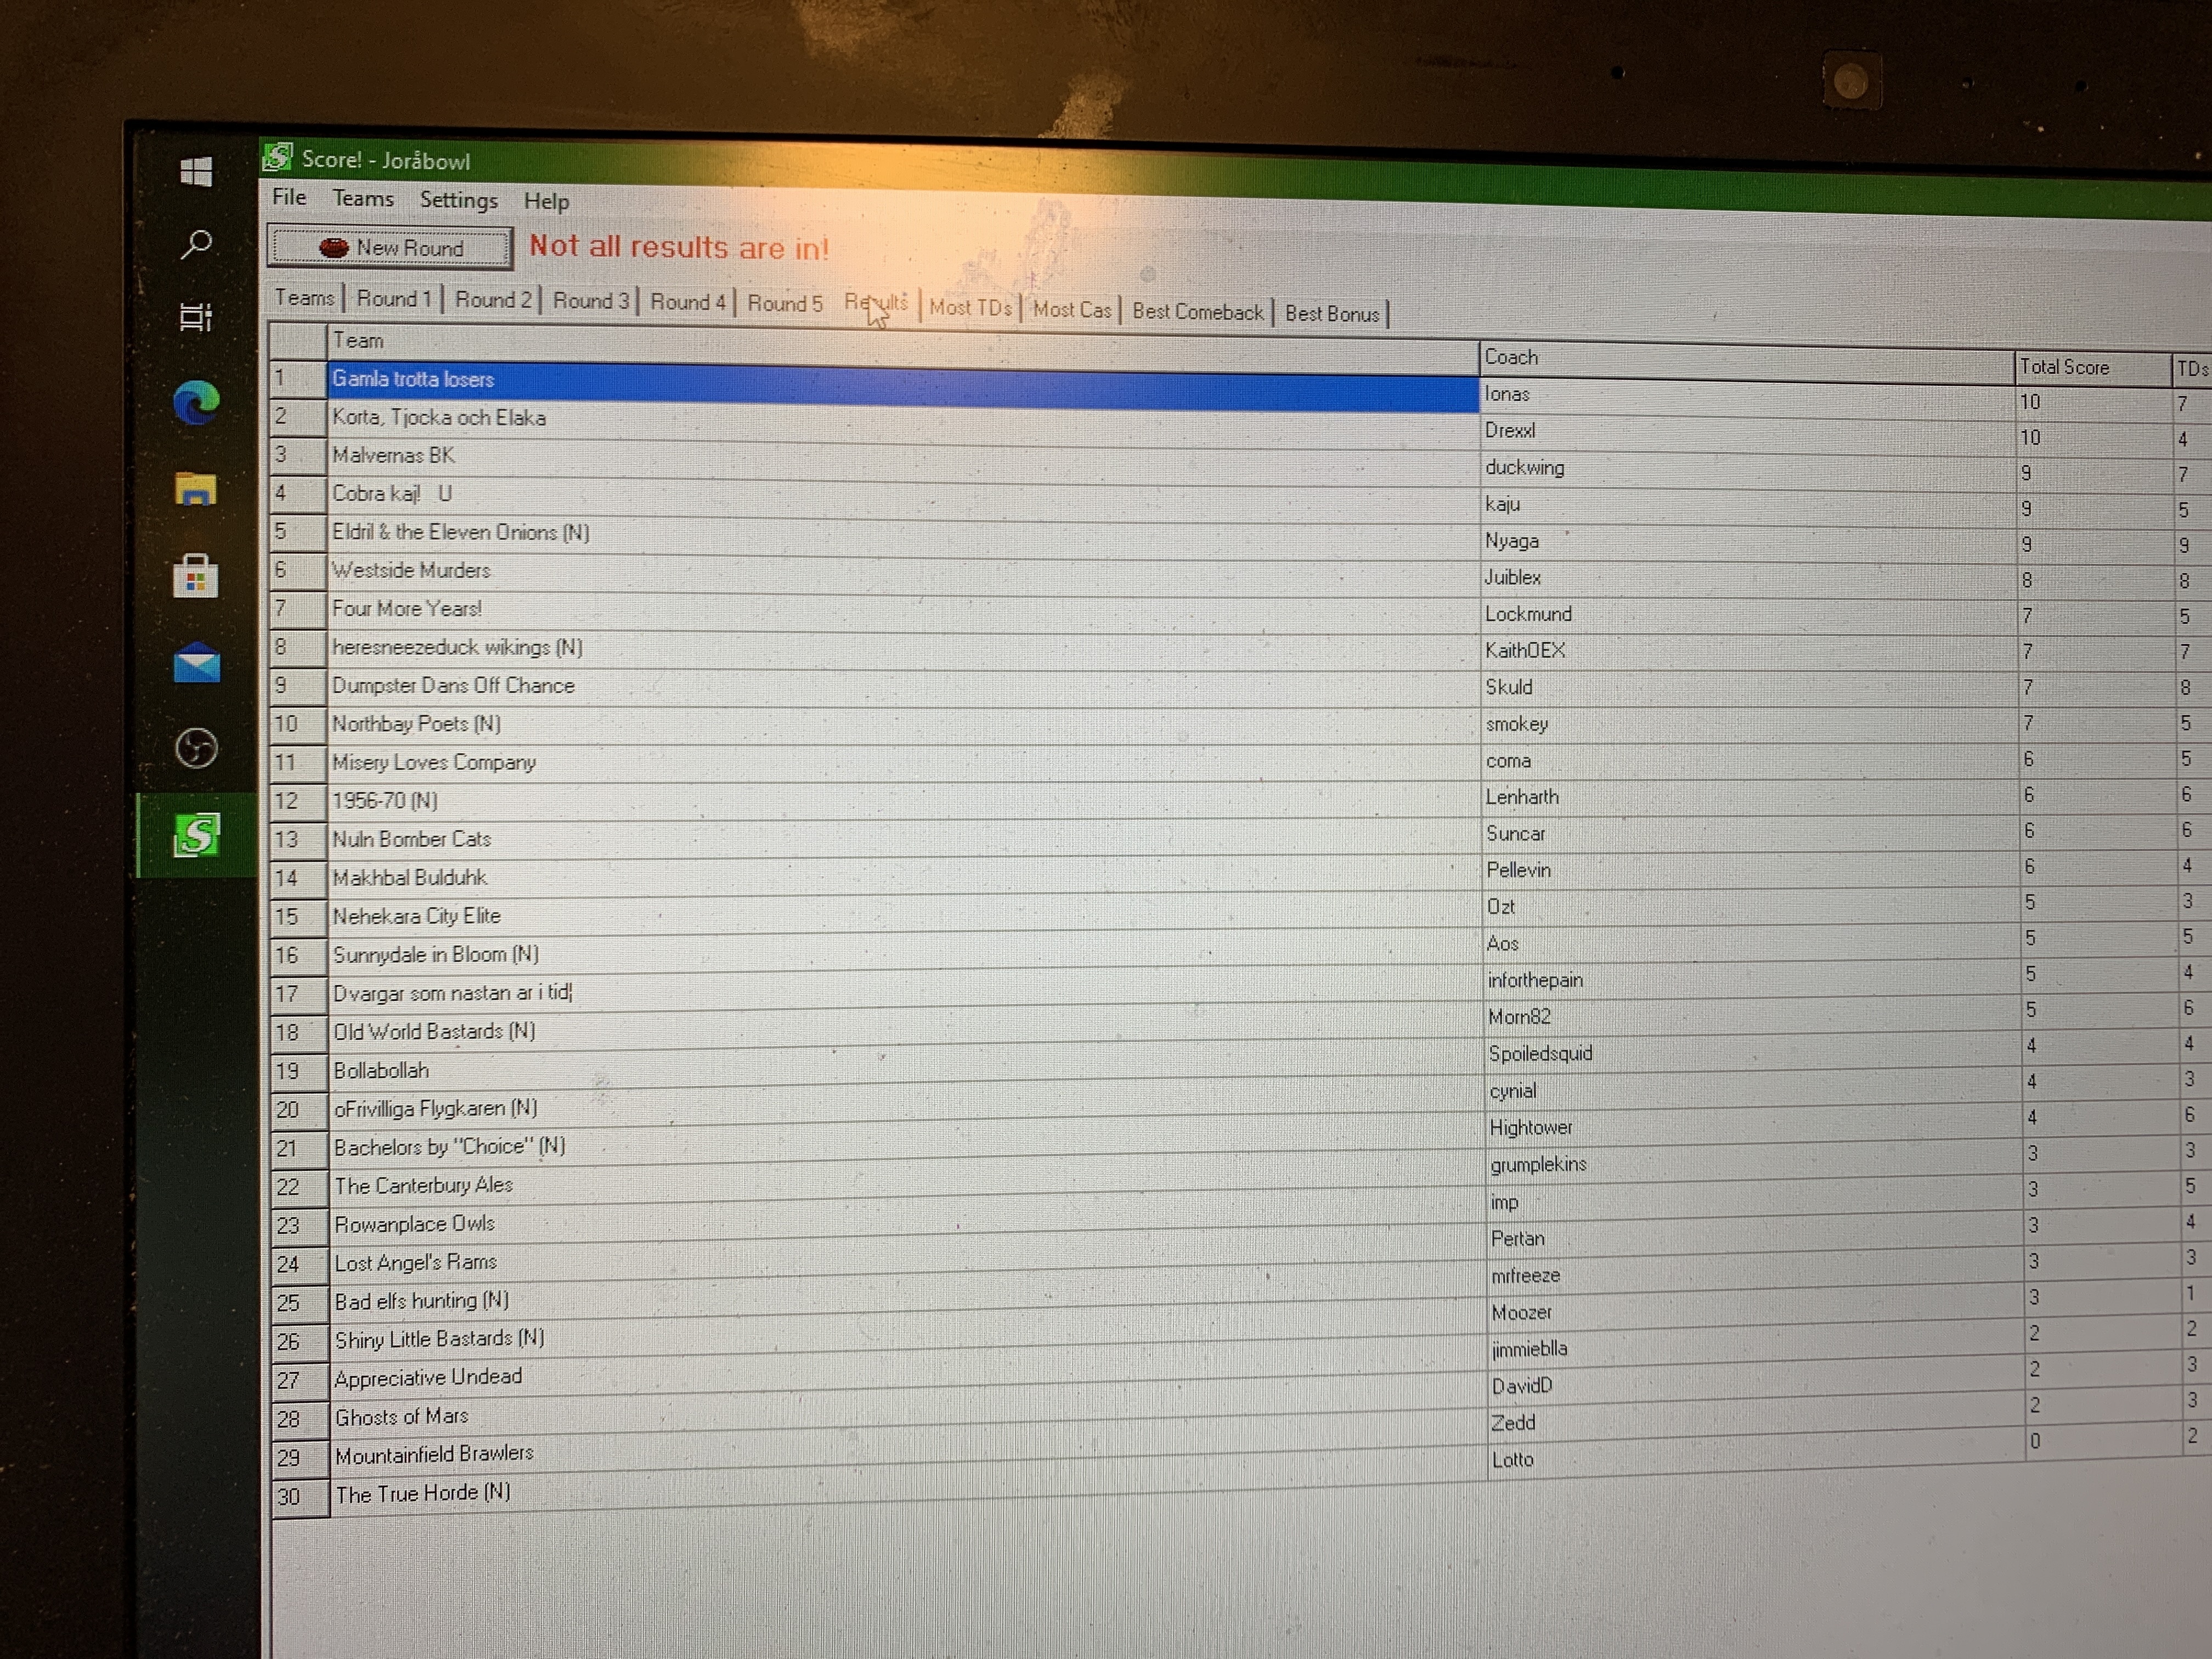Click the Score! app taskbar icon
This screenshot has width=2212, height=1659.
point(196,835)
